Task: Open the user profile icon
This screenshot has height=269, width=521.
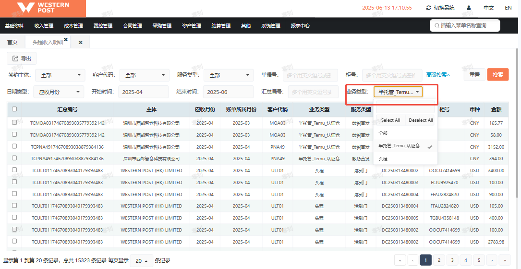Action: tap(469, 8)
